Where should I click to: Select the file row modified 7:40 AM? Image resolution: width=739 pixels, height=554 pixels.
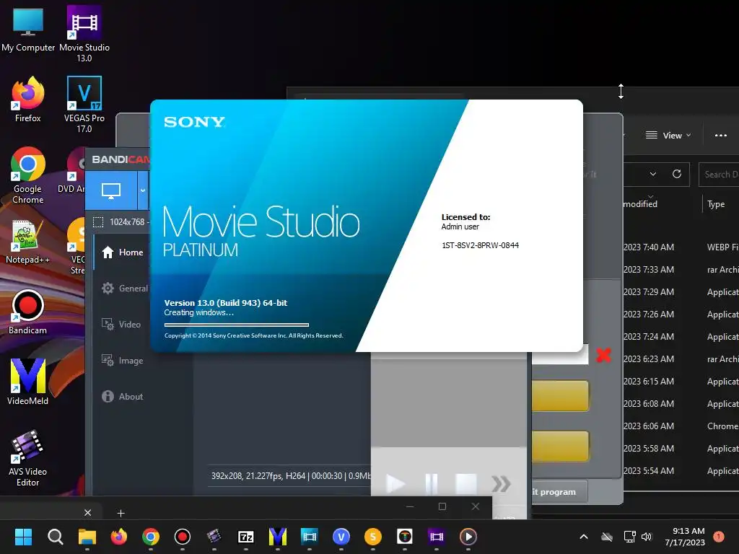(681, 247)
